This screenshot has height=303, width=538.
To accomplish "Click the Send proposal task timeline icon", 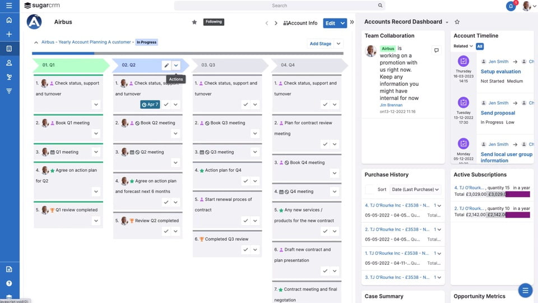I will tap(463, 102).
